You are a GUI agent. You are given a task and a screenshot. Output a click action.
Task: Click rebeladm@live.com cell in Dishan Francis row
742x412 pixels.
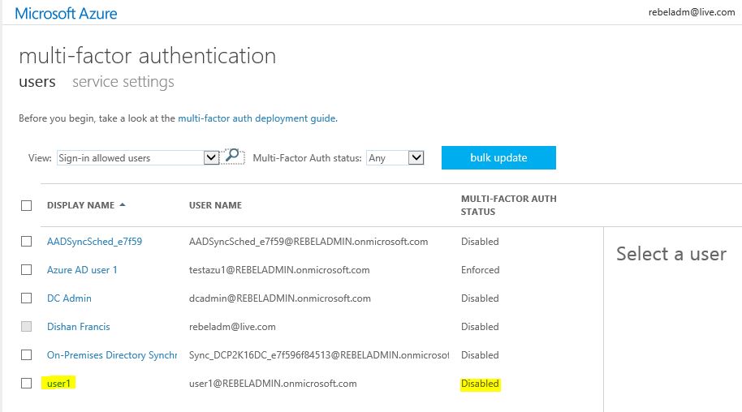point(232,326)
